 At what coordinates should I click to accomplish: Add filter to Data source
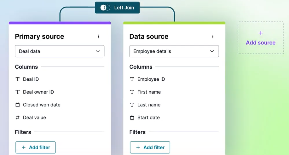[x=150, y=147]
